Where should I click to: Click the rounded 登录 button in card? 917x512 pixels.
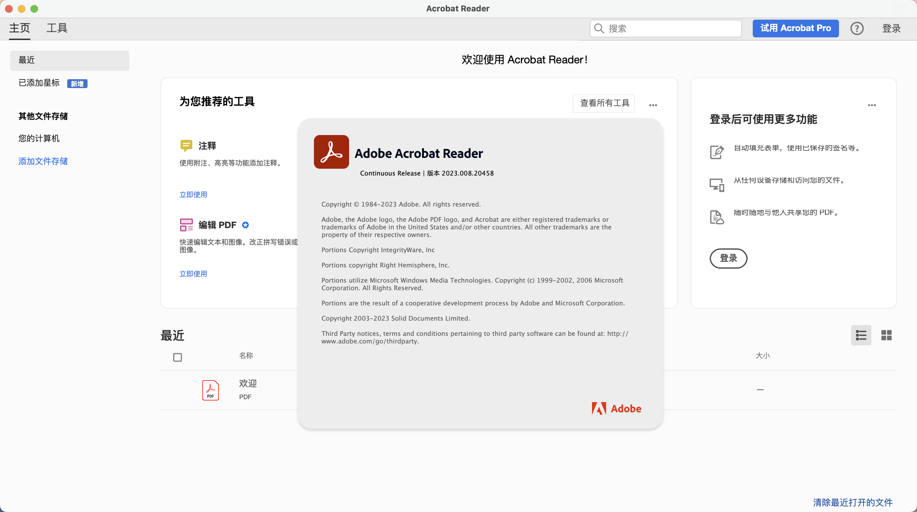coord(728,258)
